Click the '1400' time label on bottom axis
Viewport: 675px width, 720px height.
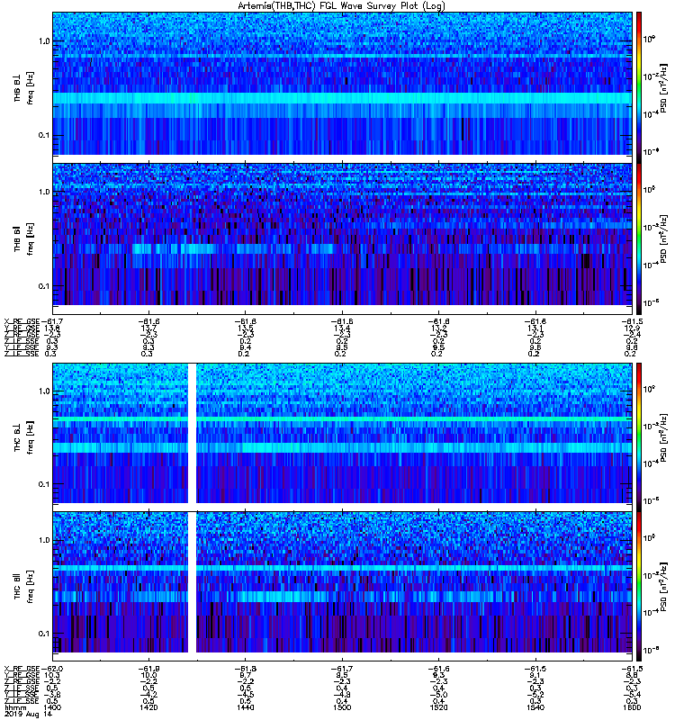[x=52, y=707]
